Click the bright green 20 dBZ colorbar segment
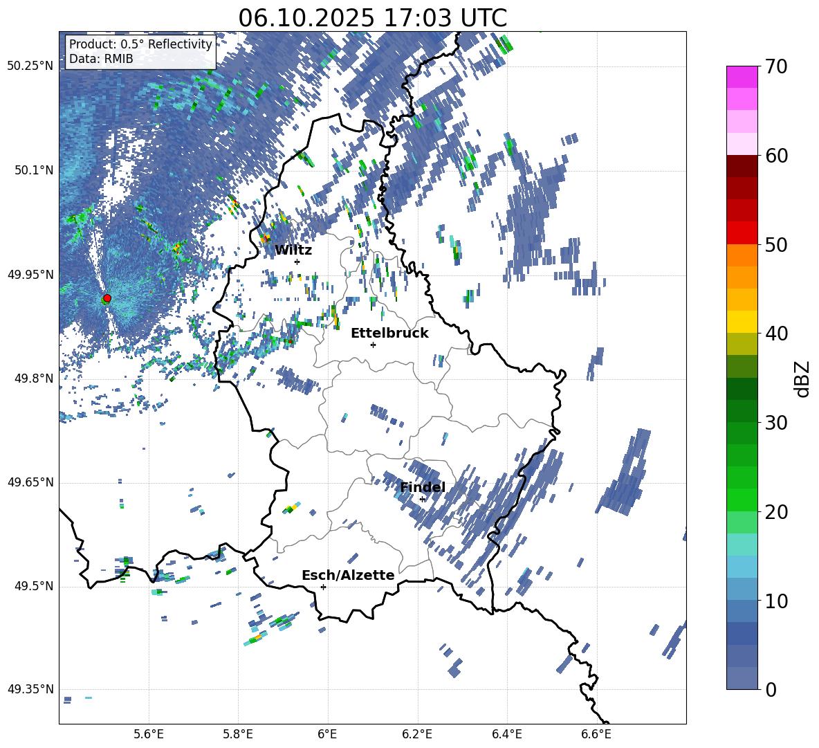819x748 pixels. point(742,500)
